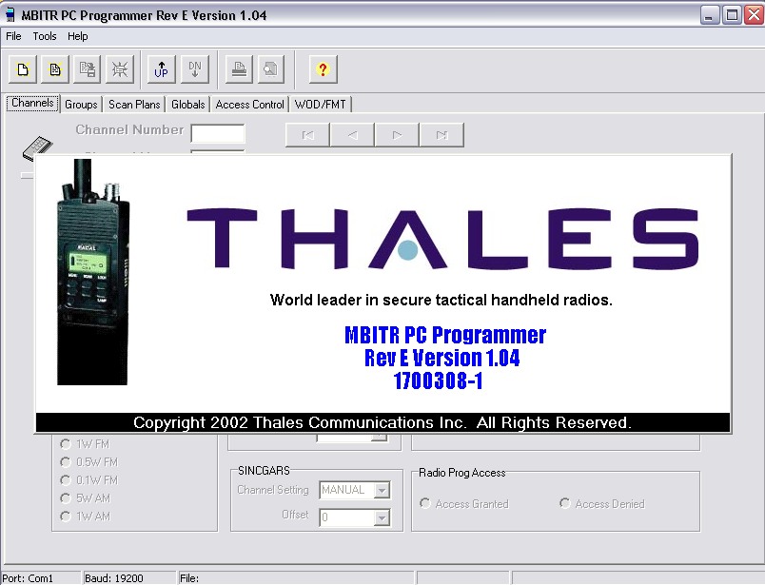This screenshot has width=765, height=585.
Task: Click the New file toolbar icon
Action: tap(23, 68)
